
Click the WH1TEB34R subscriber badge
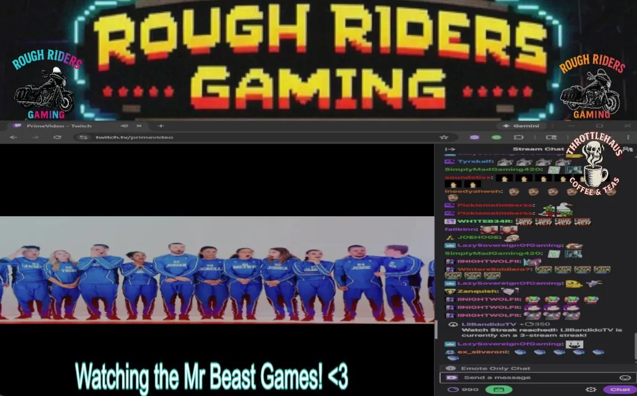(x=450, y=222)
